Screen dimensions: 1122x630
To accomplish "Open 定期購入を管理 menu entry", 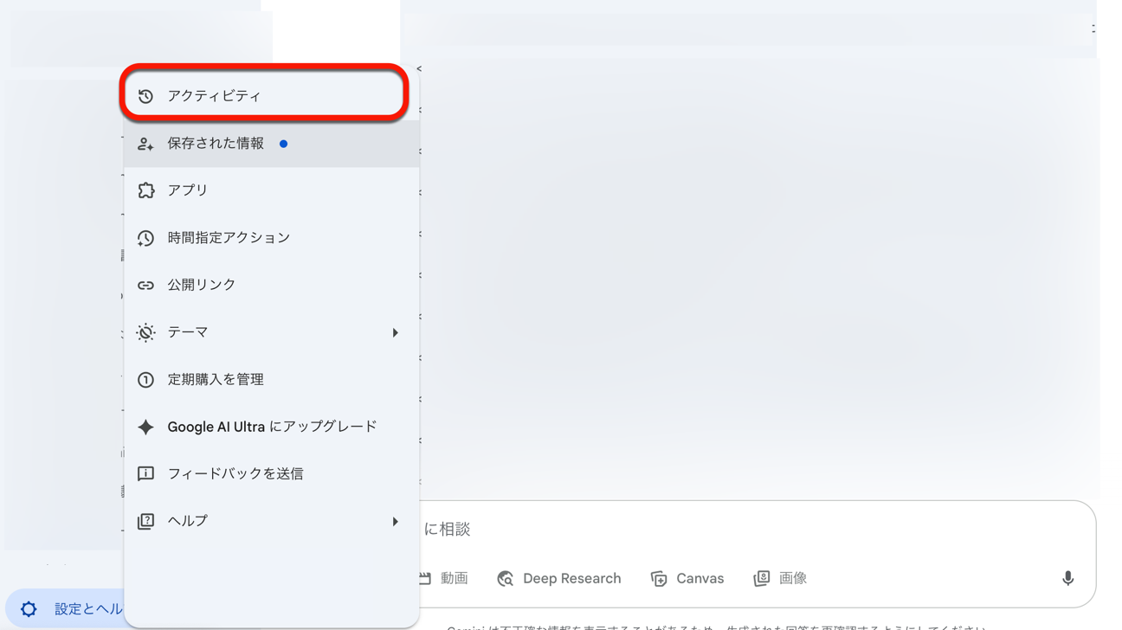I will click(216, 380).
